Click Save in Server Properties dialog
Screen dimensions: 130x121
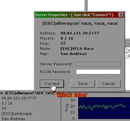pos(83,84)
